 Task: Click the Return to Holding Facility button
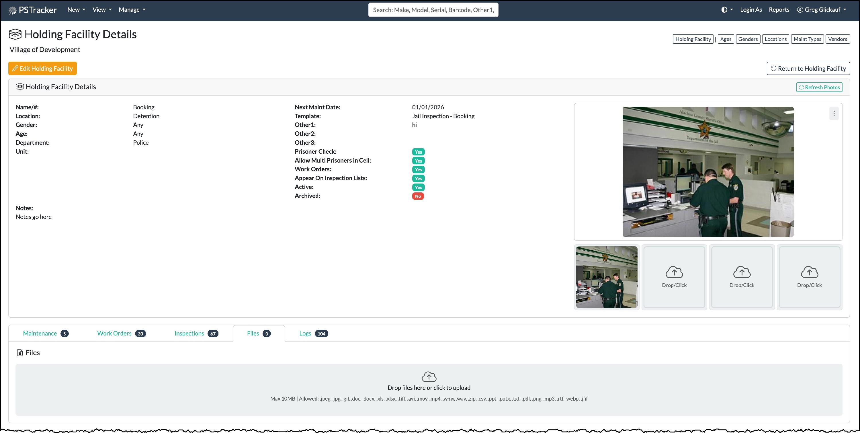pyautogui.click(x=808, y=69)
